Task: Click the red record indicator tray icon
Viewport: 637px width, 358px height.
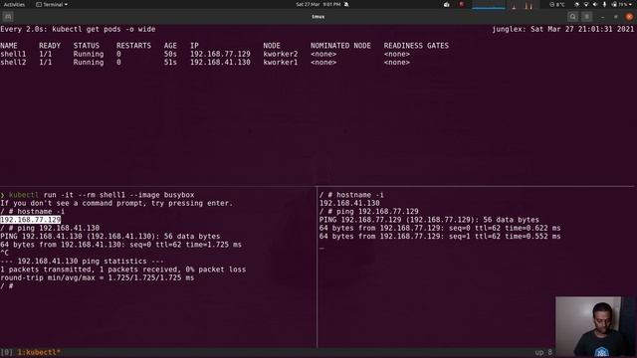Action: pos(462,4)
